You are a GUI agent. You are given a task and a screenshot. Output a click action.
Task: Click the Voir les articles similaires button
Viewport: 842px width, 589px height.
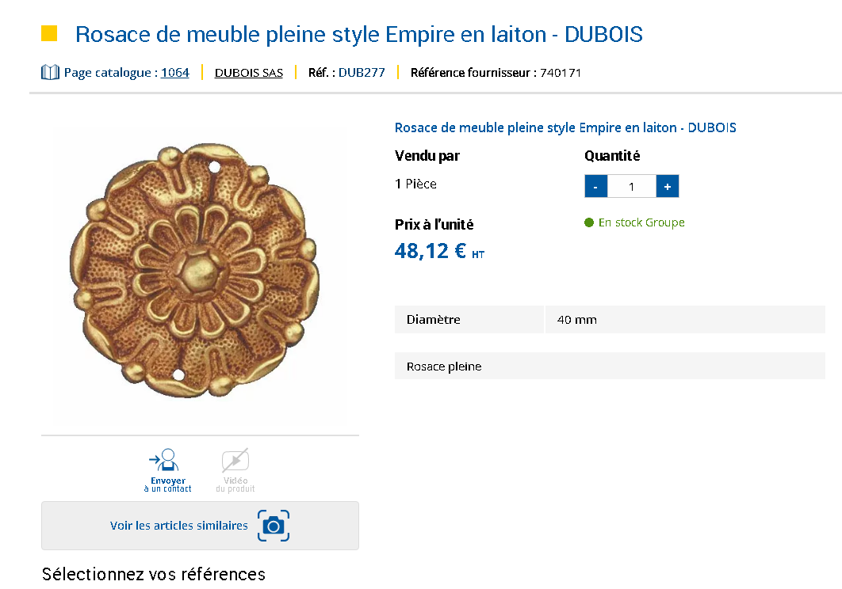(200, 526)
